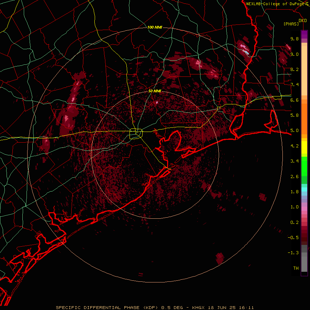Click the KHGX station ID in the caption

pyautogui.click(x=199, y=308)
